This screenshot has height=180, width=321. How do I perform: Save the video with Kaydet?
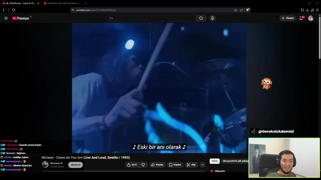coord(175,165)
